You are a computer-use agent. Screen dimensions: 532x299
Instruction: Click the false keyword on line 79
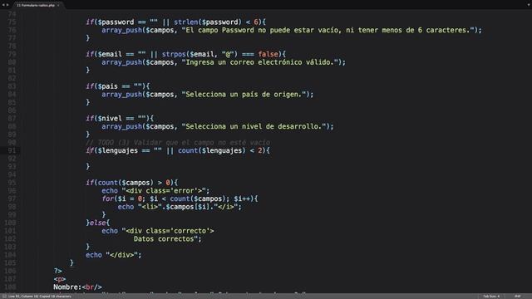click(268, 54)
